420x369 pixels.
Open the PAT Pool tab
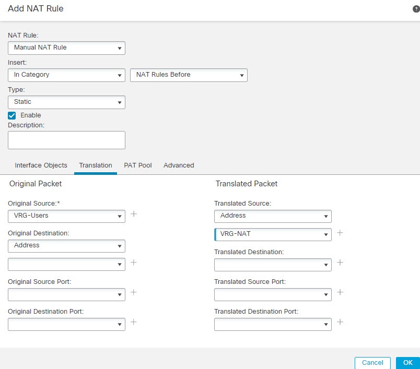(x=137, y=165)
